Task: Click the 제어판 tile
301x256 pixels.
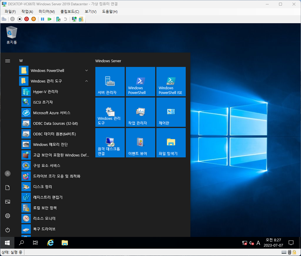Action: pyautogui.click(x=171, y=112)
